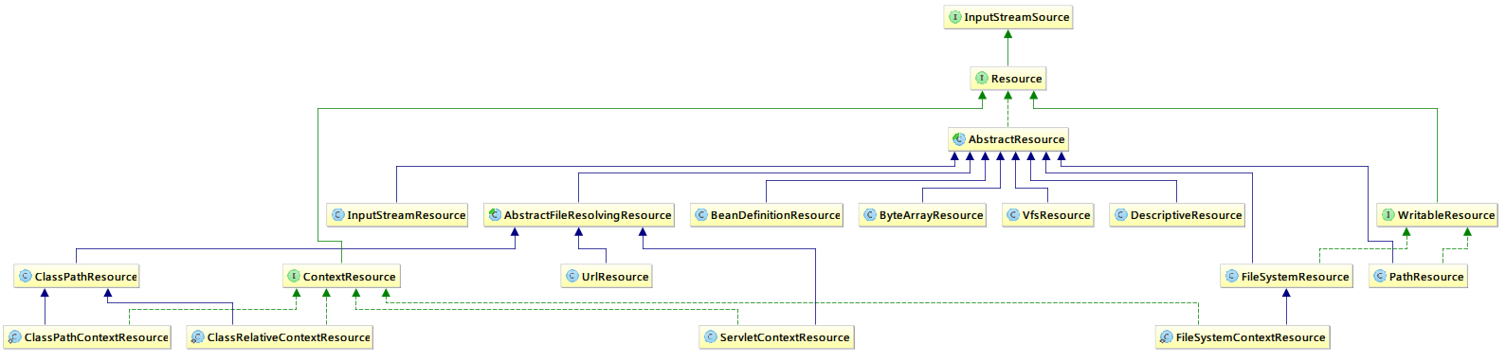This screenshot has width=1506, height=363.
Task: Select the PathResource label
Action: (x=1425, y=277)
